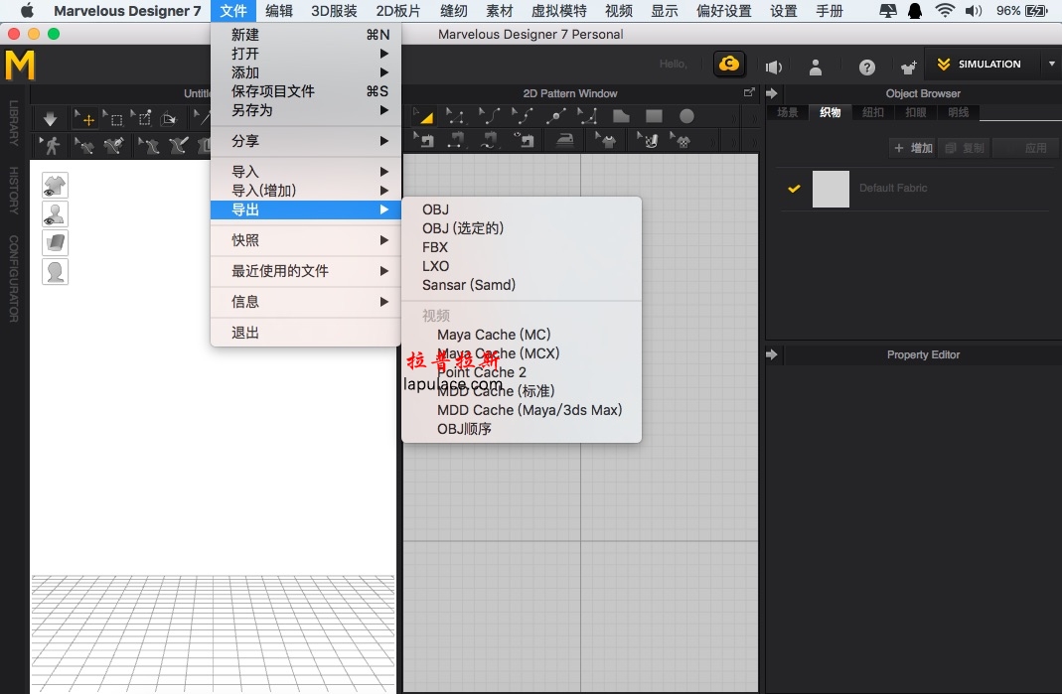Click the 复制 copy fabric button
Screen dimensions: 1062x694
pyautogui.click(x=965, y=148)
